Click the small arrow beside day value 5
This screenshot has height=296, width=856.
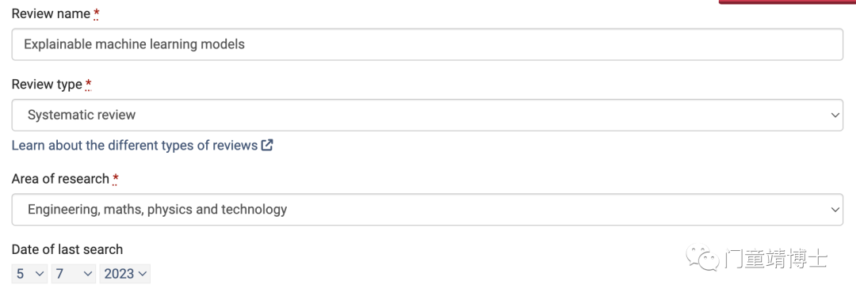tap(40, 274)
